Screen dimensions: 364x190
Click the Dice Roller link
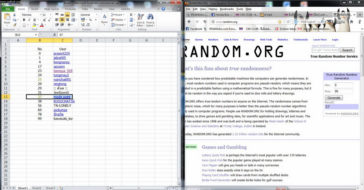[x=209, y=170]
